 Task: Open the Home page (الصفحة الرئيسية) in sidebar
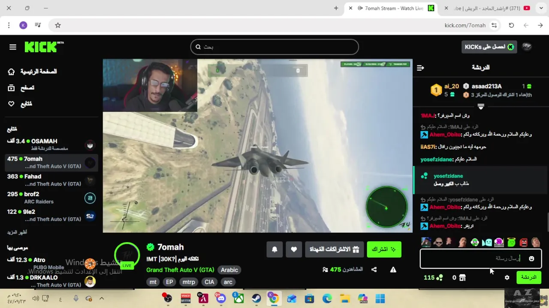(x=33, y=71)
